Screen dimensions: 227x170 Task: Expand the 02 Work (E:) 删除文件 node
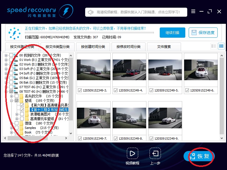pyautogui.click(x=6, y=65)
